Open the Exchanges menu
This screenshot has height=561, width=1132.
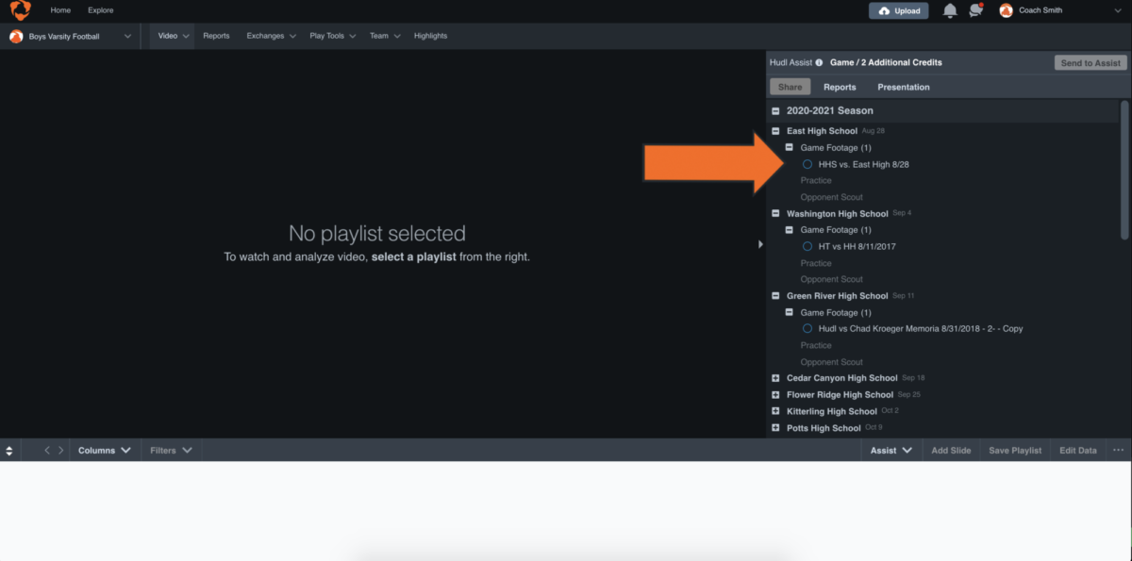271,35
